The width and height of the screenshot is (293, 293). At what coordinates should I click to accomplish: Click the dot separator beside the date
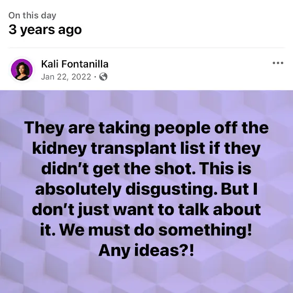[x=95, y=77]
